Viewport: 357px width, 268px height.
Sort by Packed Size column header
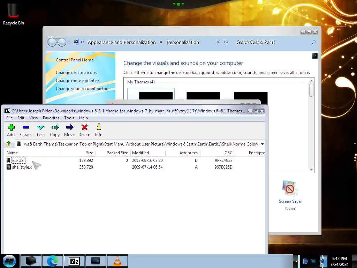(113, 153)
